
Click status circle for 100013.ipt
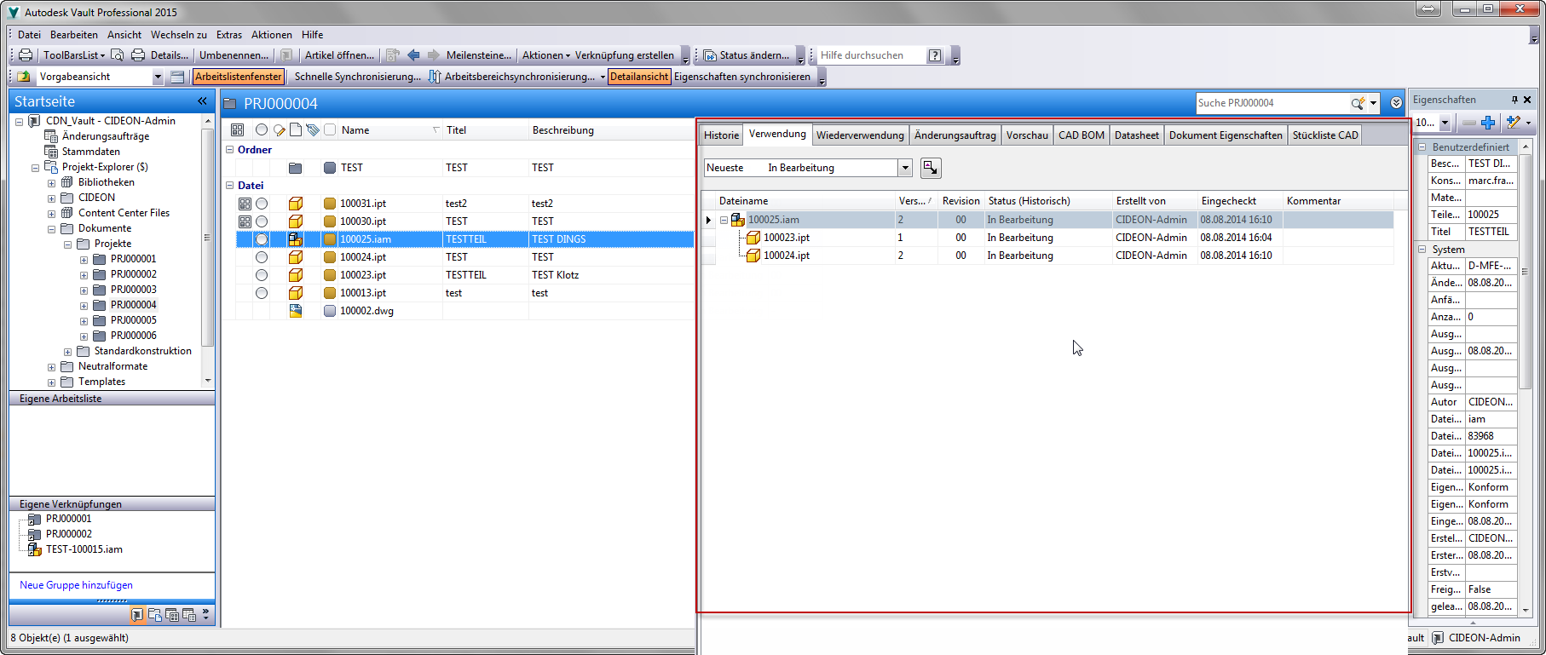click(x=262, y=293)
